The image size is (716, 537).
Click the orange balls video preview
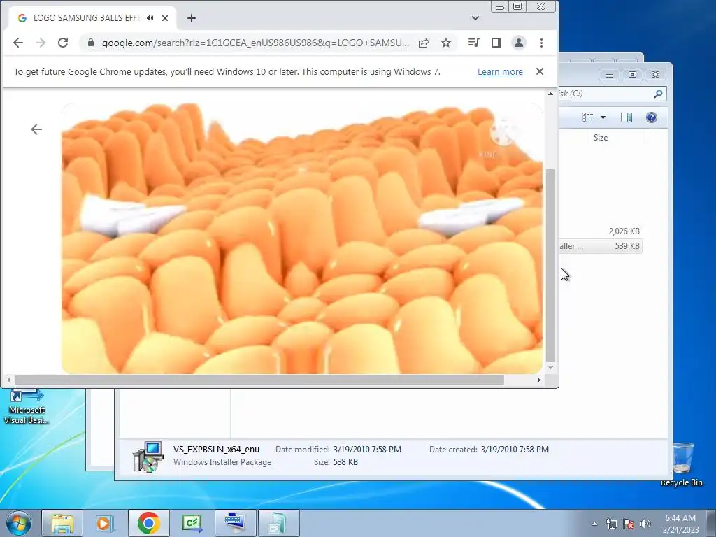[302, 239]
